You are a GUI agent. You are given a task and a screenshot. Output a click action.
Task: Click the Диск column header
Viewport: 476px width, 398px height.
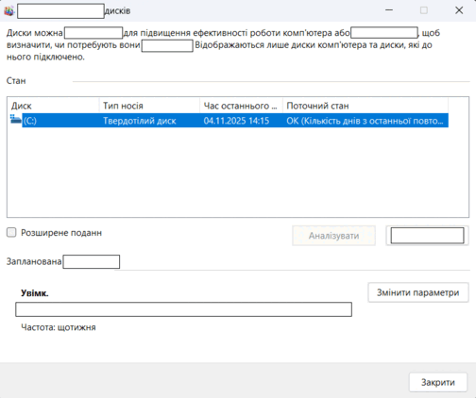53,106
